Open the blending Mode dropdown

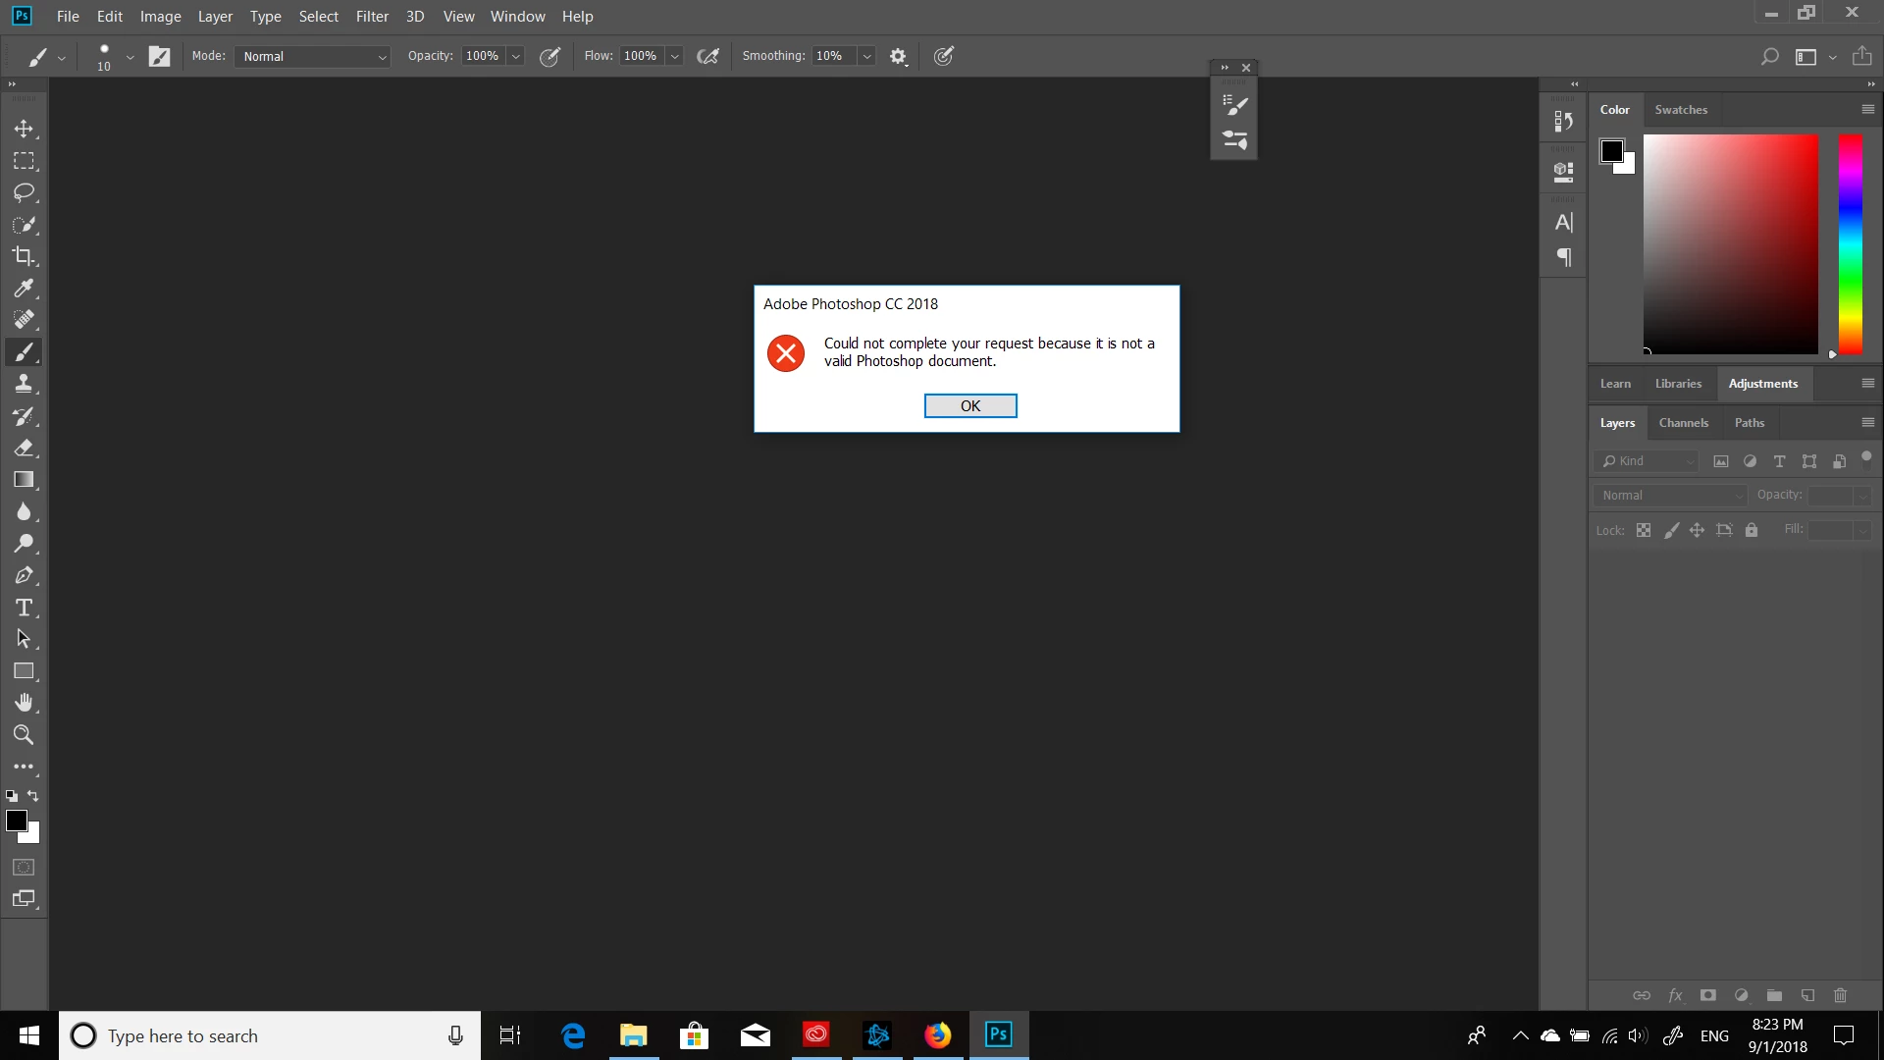[x=313, y=56]
